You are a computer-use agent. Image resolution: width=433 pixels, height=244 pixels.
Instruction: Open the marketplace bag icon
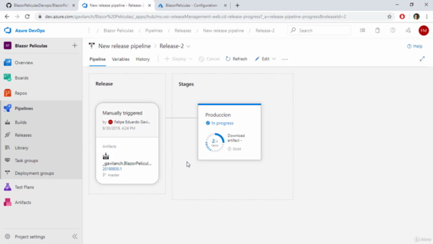tap(378, 30)
